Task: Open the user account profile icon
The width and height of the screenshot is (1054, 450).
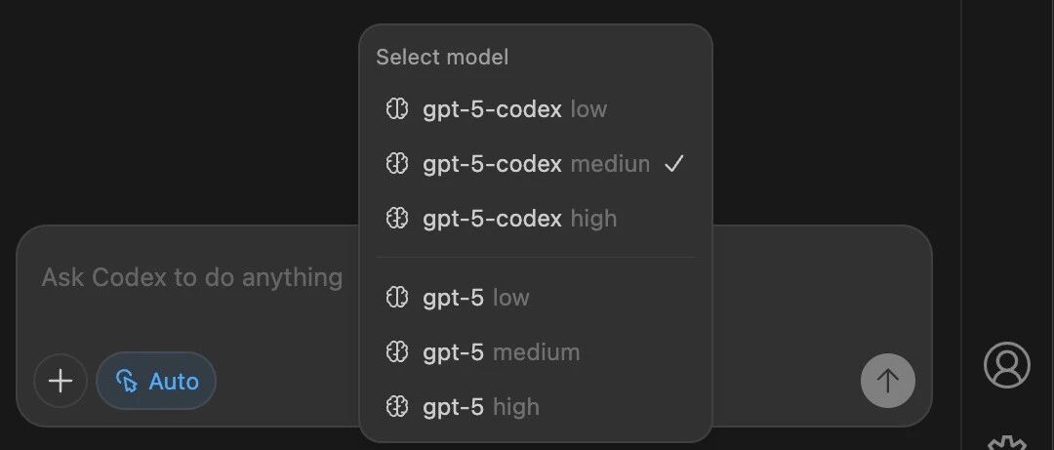Action: (x=1006, y=365)
